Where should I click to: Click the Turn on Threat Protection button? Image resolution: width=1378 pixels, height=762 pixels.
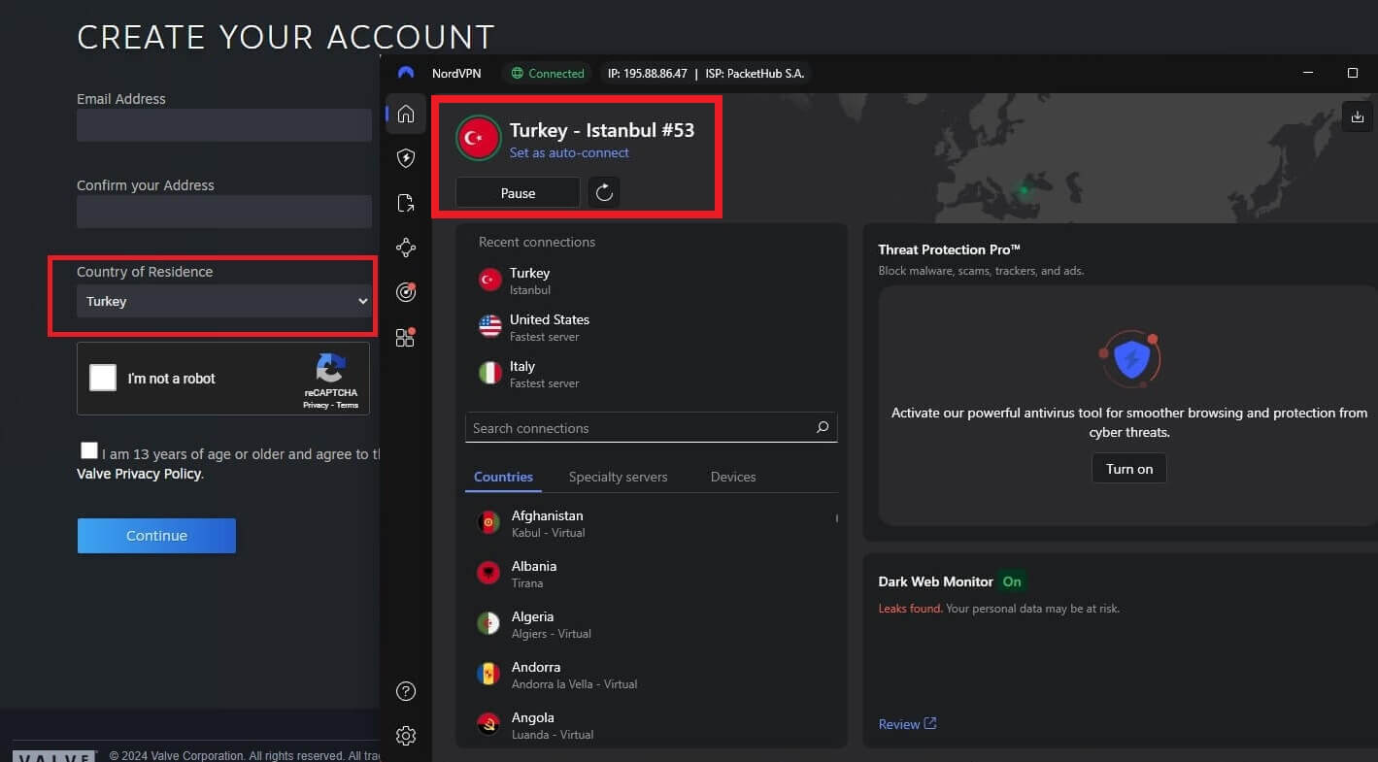(1128, 468)
